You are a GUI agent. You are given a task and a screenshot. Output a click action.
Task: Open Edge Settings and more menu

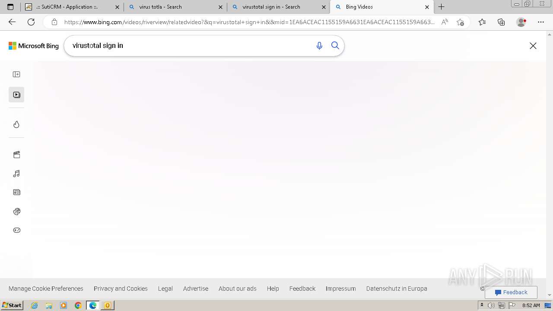point(541,22)
